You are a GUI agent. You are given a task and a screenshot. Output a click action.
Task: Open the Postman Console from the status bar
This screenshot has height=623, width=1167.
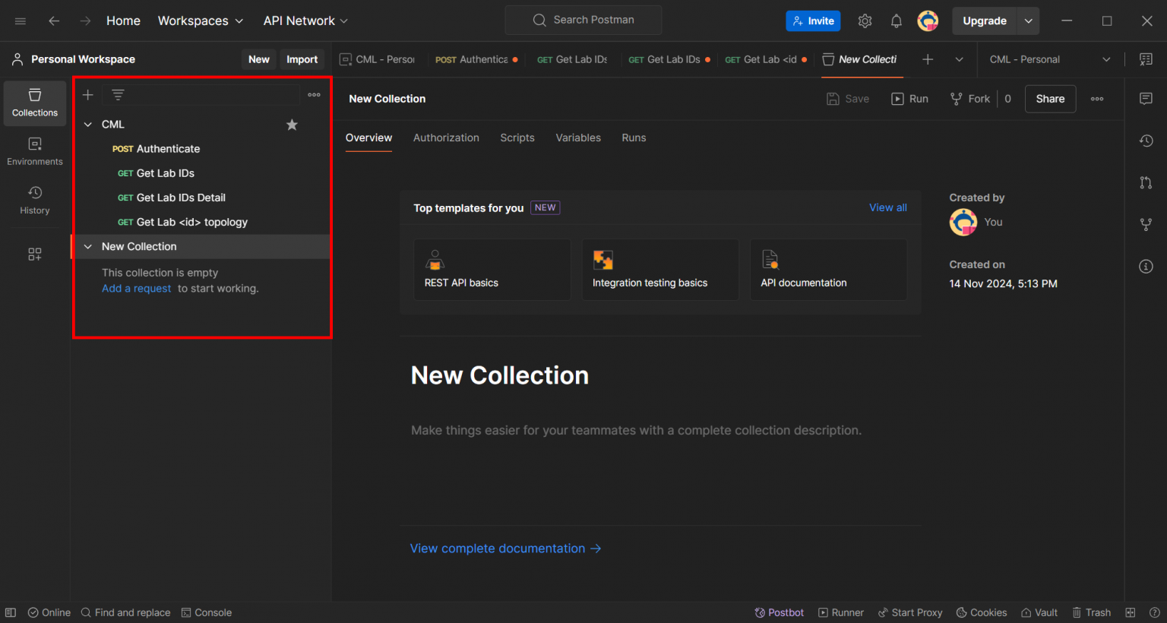pos(207,612)
